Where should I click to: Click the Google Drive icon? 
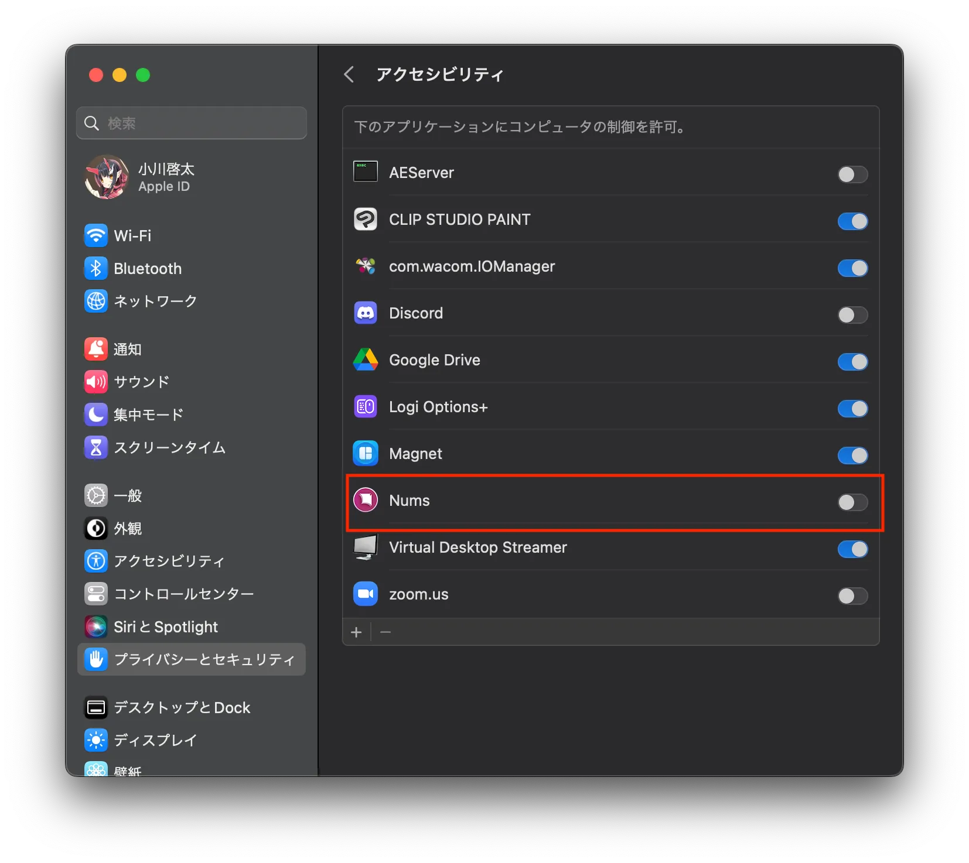(366, 360)
